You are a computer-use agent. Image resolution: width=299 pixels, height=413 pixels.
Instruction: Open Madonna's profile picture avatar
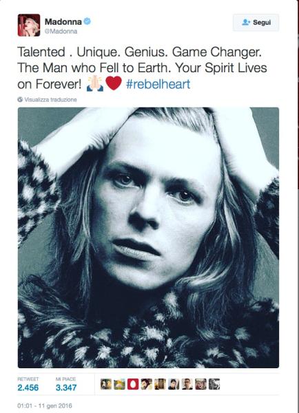(x=29, y=25)
